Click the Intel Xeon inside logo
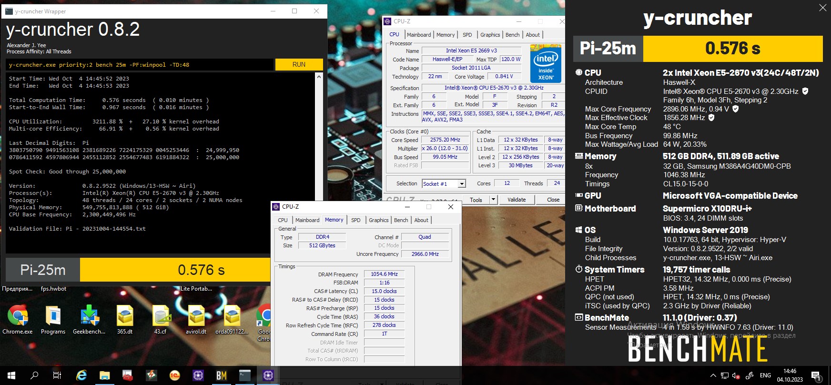The width and height of the screenshot is (831, 385). pos(546,63)
